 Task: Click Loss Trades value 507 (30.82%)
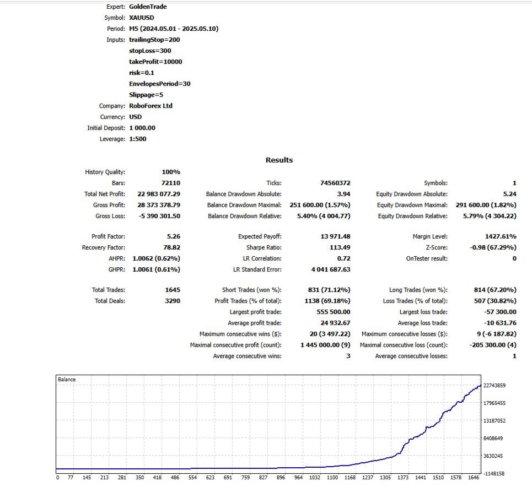click(x=495, y=301)
